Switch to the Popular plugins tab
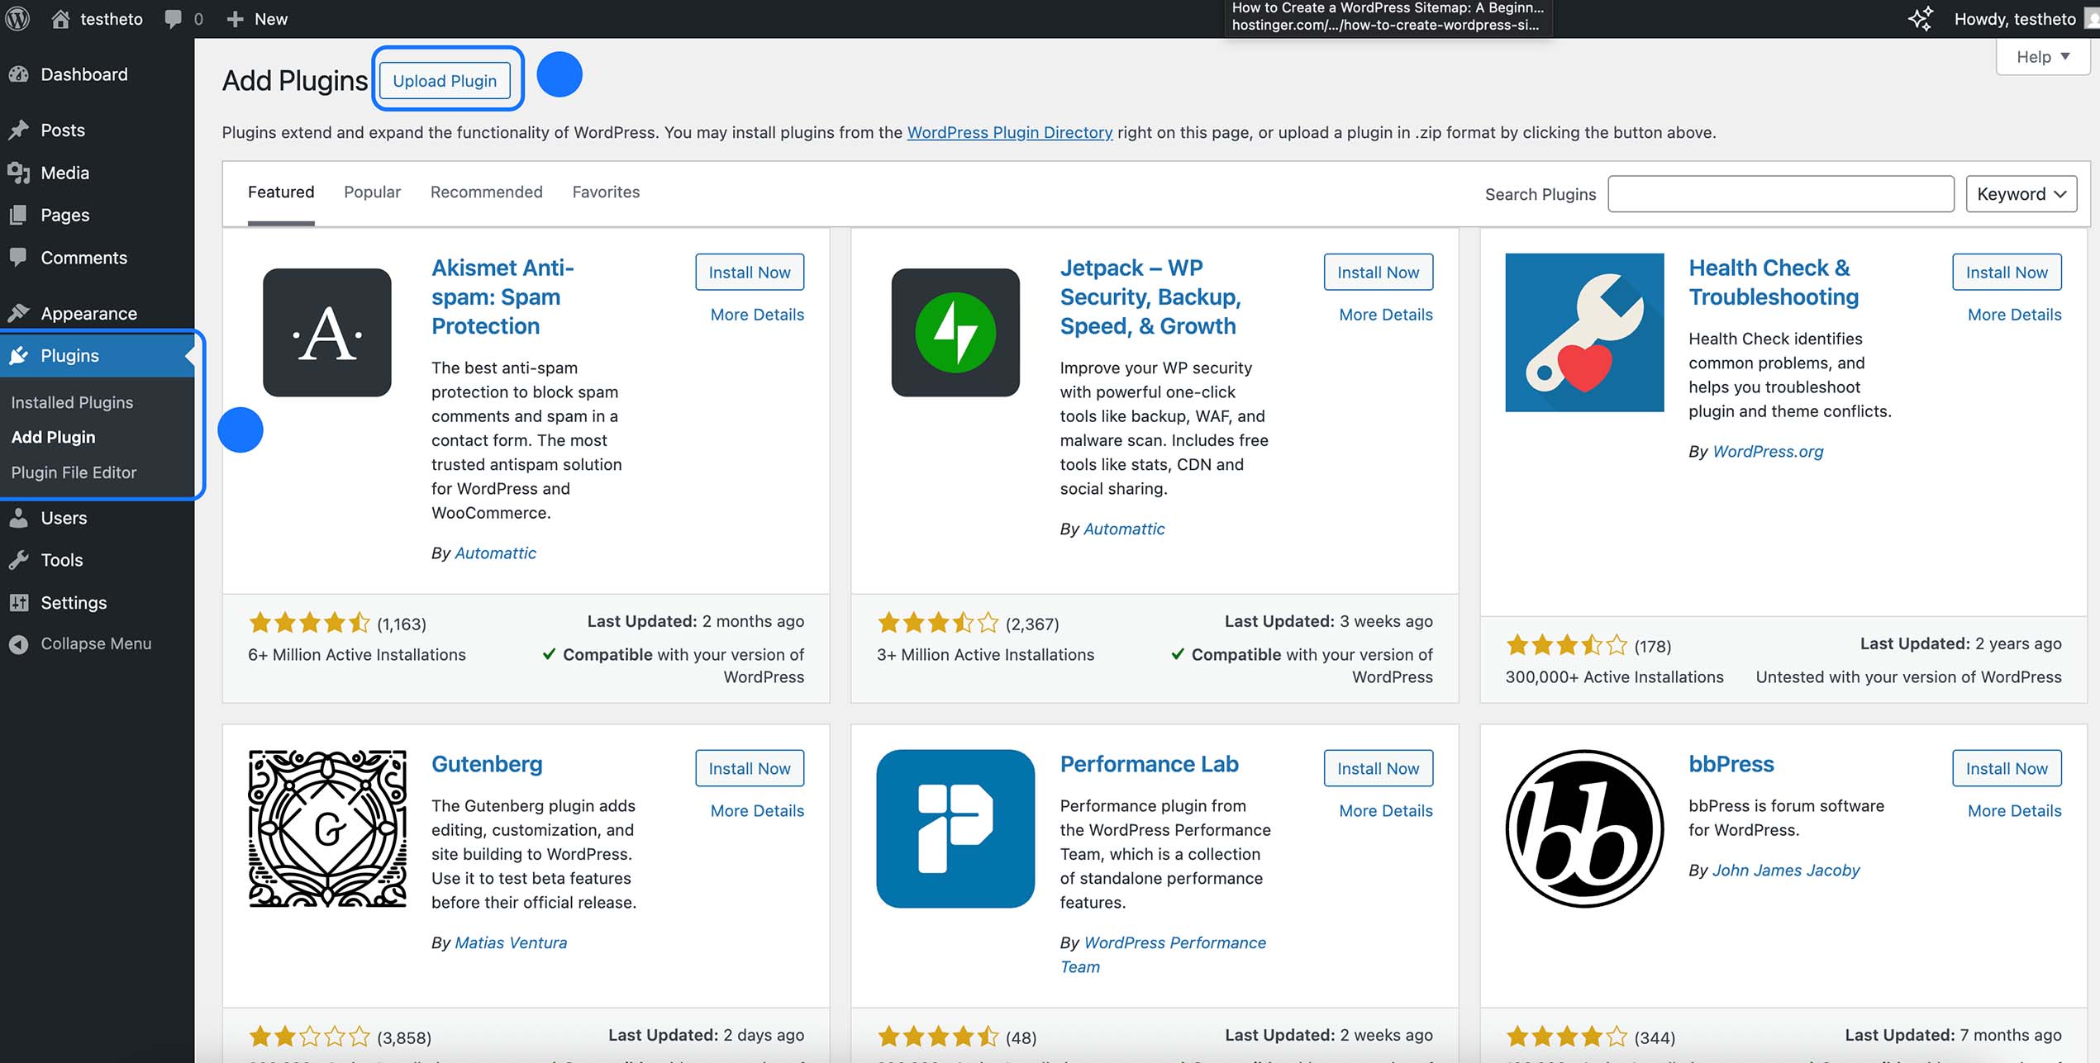 point(372,192)
